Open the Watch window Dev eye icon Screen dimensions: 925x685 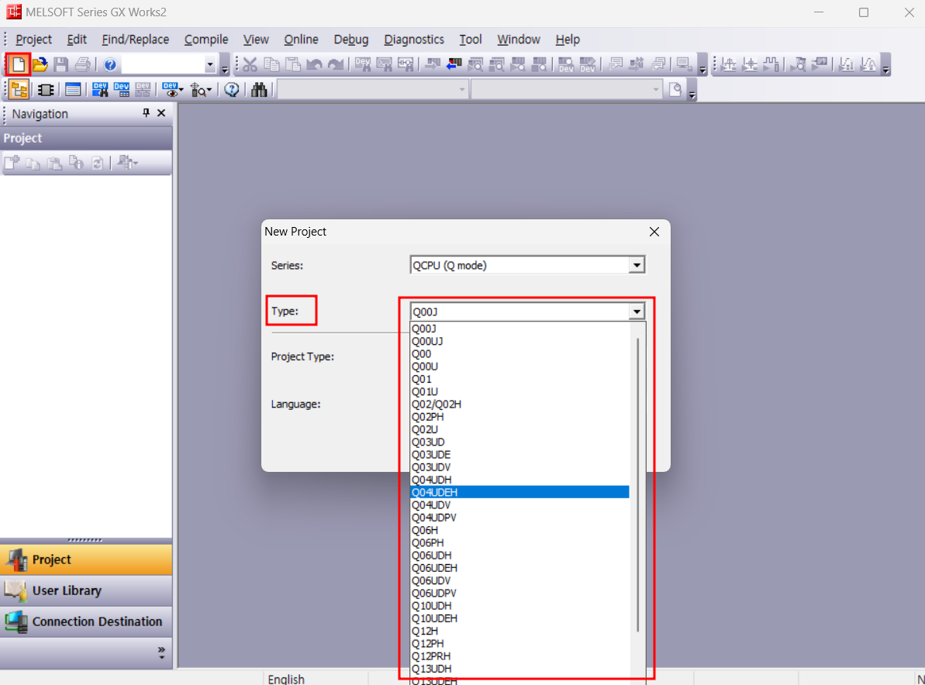tap(172, 90)
